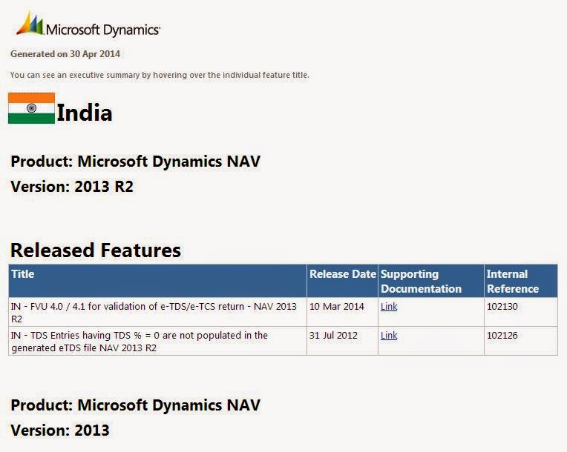Select the TDS Entries feature title
567x452 pixels.
(140, 342)
